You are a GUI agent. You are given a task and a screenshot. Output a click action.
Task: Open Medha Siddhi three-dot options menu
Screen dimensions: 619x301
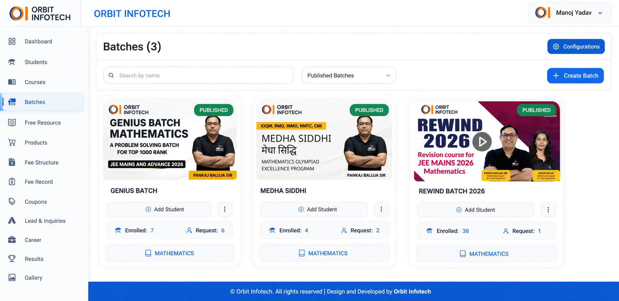381,209
